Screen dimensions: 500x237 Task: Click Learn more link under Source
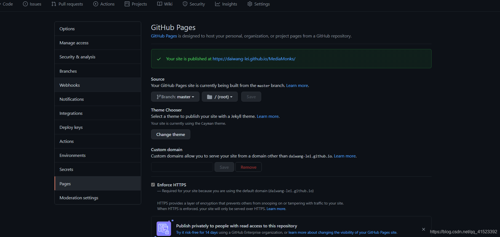tap(297, 86)
